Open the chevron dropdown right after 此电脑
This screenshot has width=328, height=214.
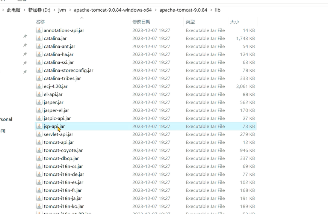point(24,10)
